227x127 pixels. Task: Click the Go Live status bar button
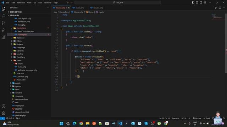(x=197, y=119)
